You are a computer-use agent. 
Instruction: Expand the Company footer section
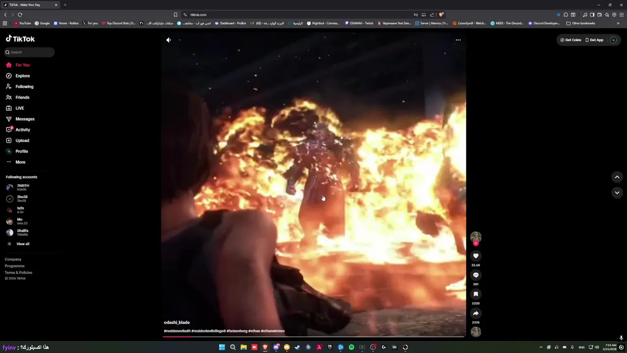pyautogui.click(x=13, y=259)
